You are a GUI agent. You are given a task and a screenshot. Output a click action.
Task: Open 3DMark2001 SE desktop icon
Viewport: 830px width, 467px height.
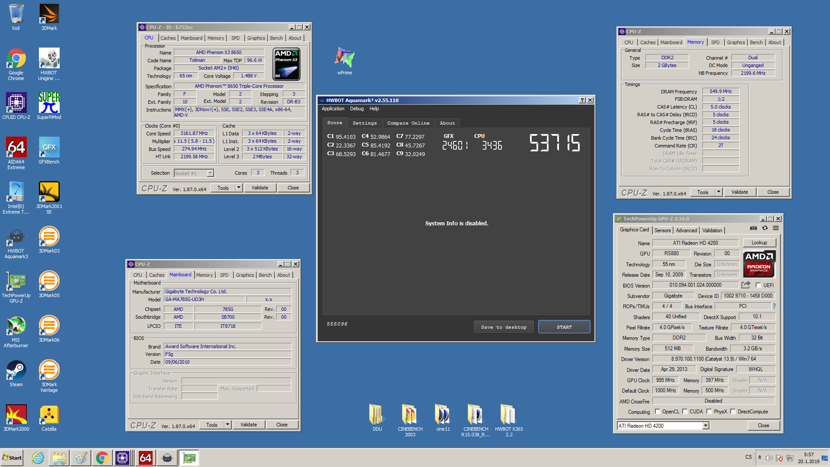click(x=49, y=198)
